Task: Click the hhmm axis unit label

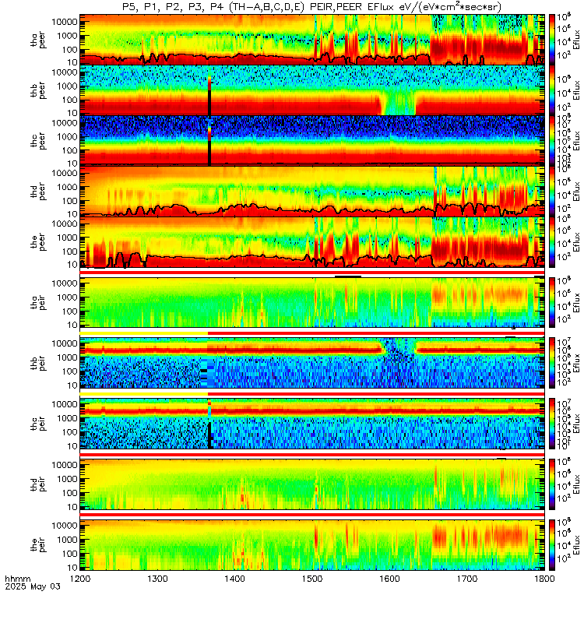Action: coord(17,579)
